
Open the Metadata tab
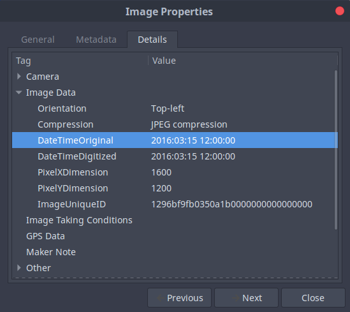(96, 40)
